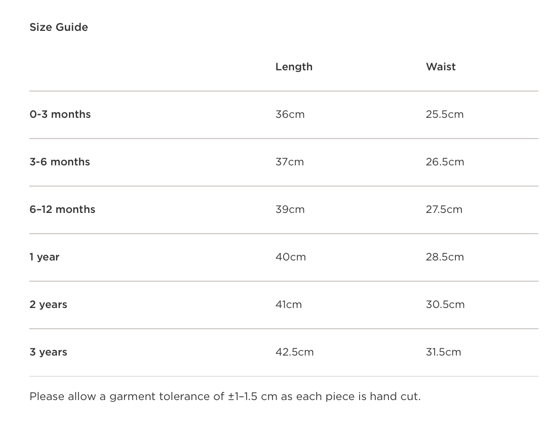Screen dimensions: 544x440
Task: Click the garment tolerance note text
Action: pyautogui.click(x=225, y=397)
